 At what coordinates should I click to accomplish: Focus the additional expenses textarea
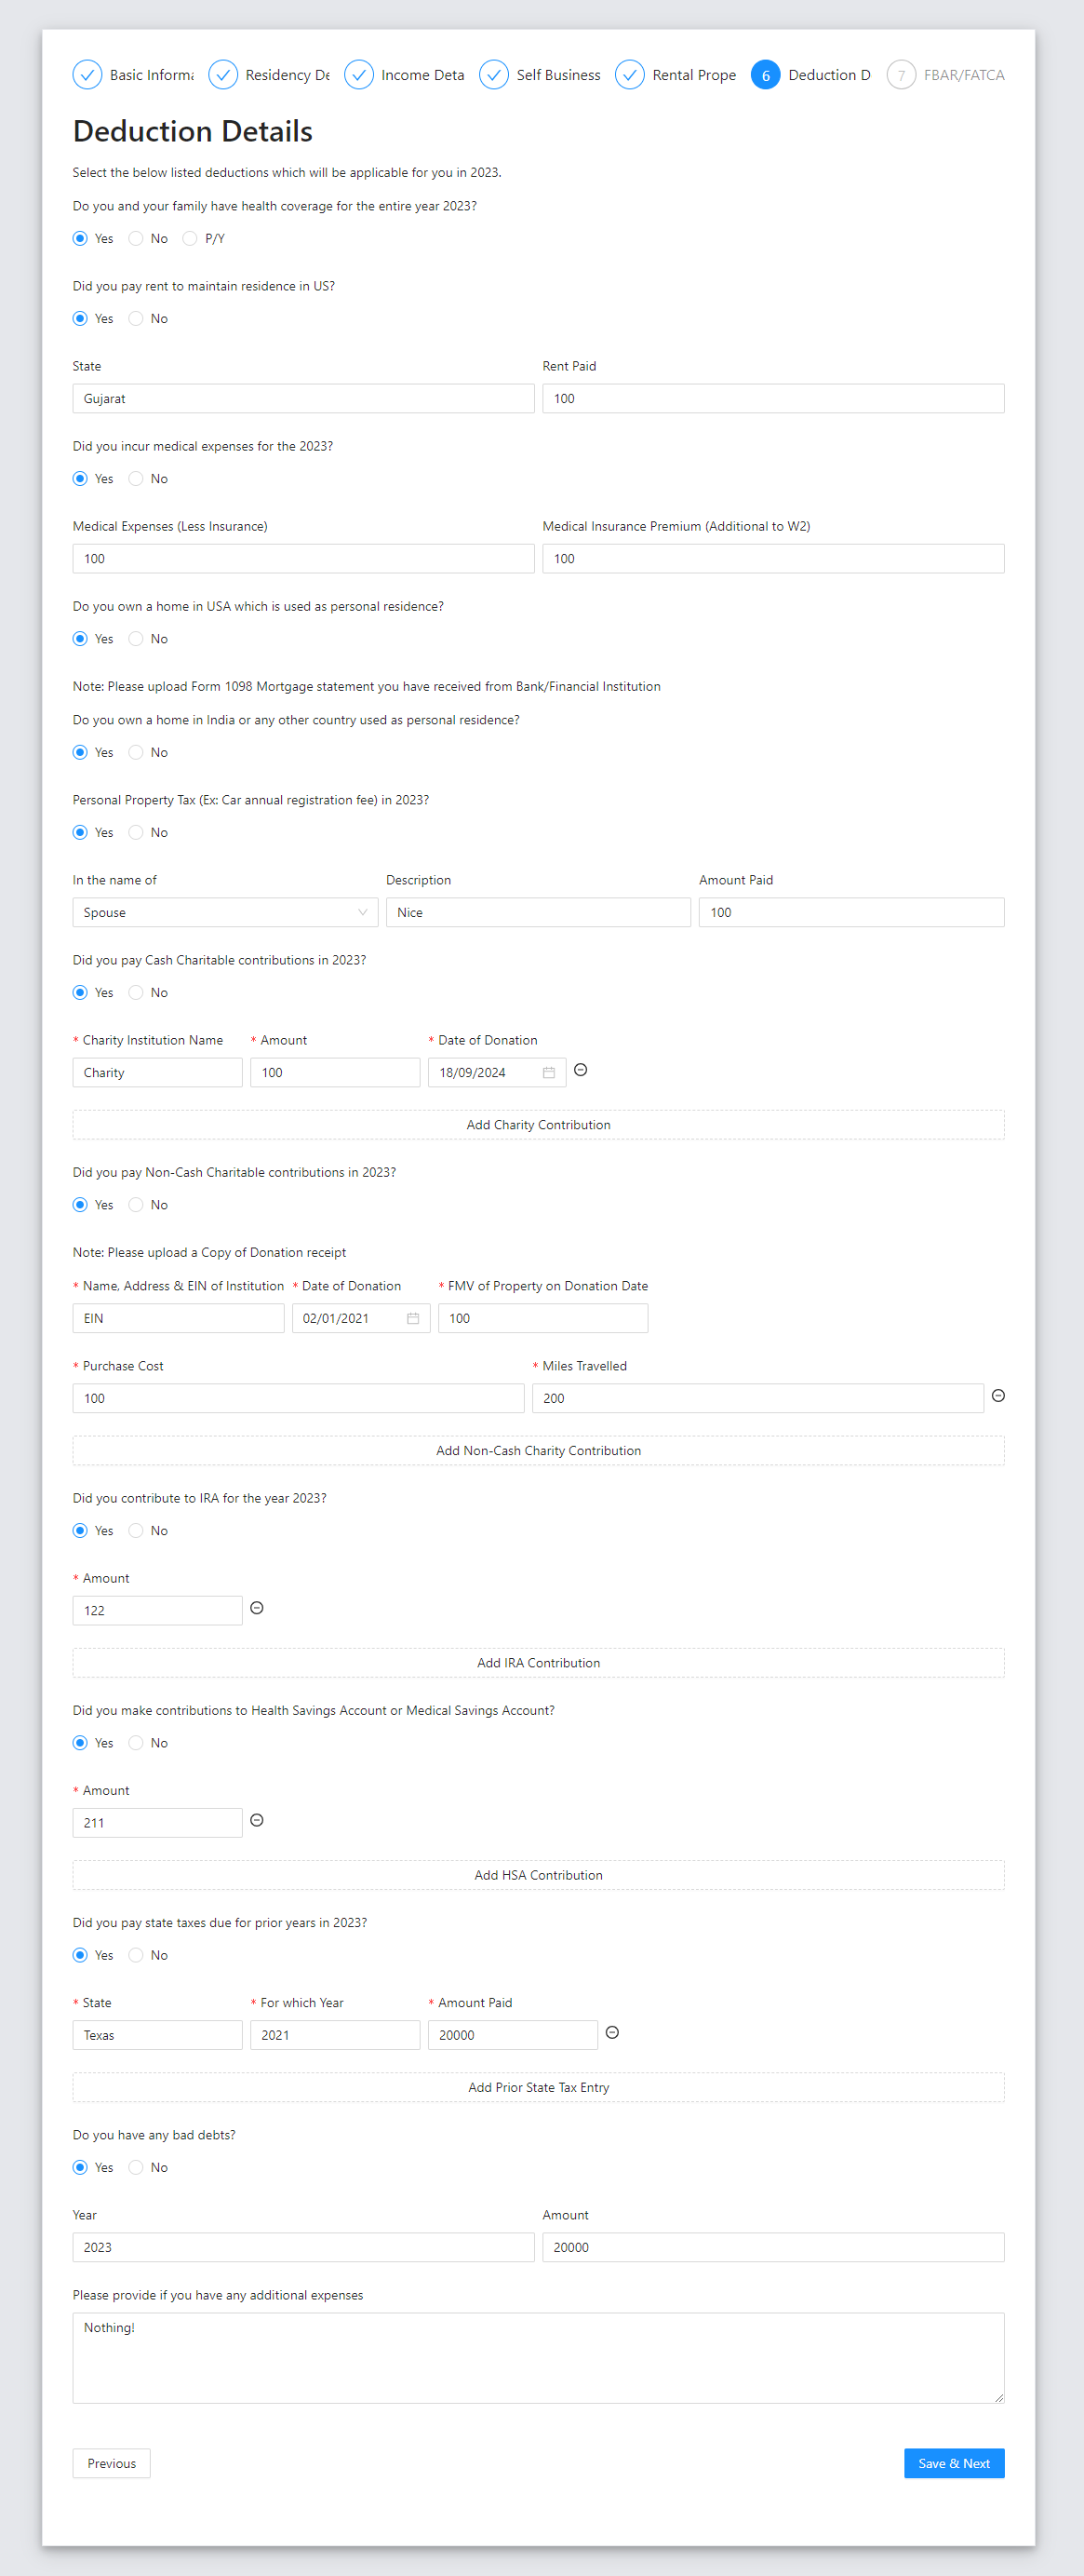[x=539, y=2358]
